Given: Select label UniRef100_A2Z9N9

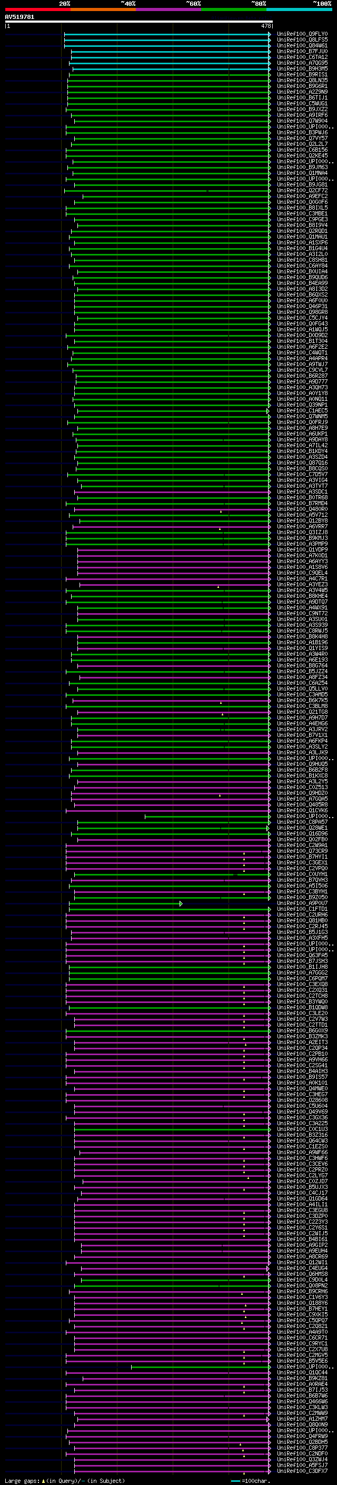Looking at the screenshot, I should (x=302, y=92).
